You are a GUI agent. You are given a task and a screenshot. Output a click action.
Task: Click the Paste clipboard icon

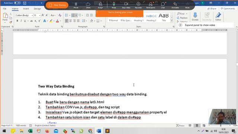point(5,15)
